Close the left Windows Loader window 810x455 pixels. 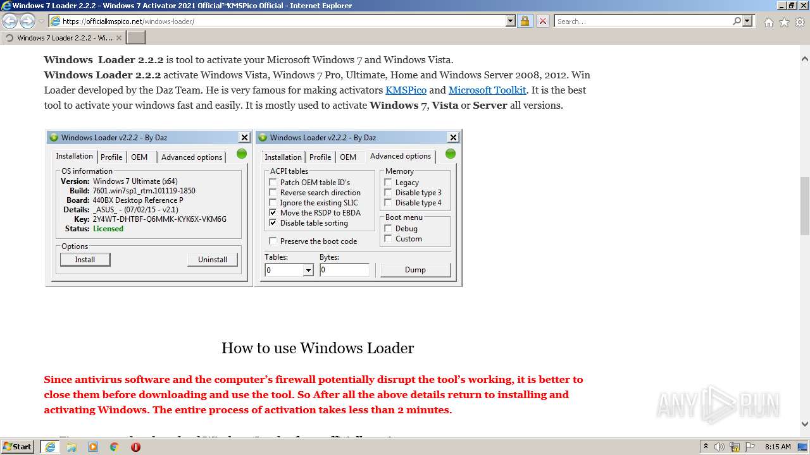click(244, 138)
